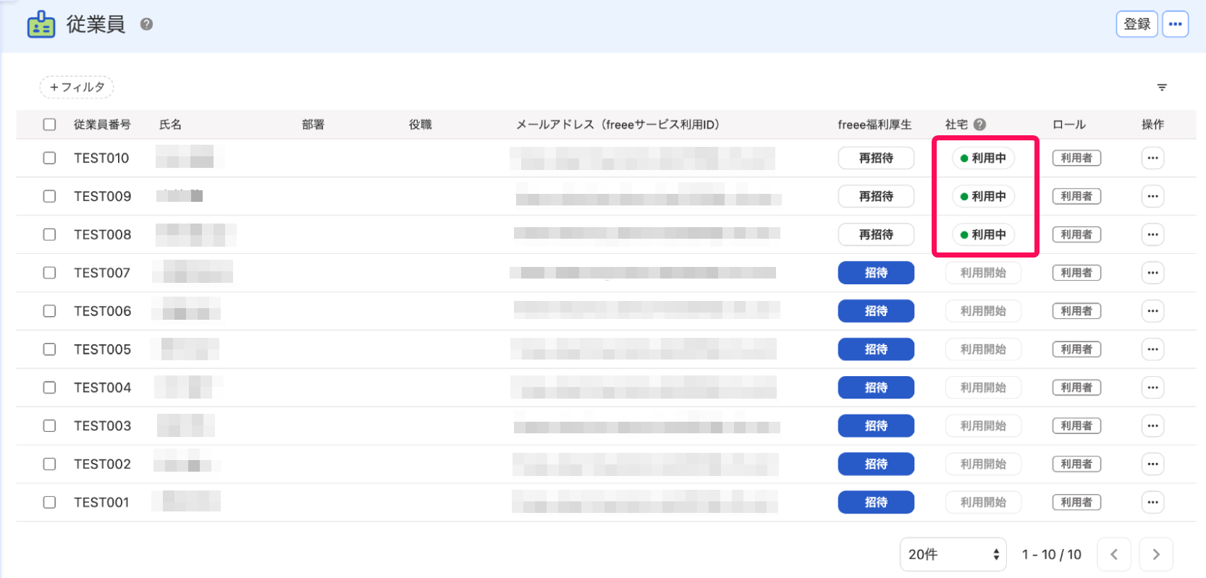Open row actions menu for TEST007
The image size is (1206, 578).
click(x=1153, y=273)
